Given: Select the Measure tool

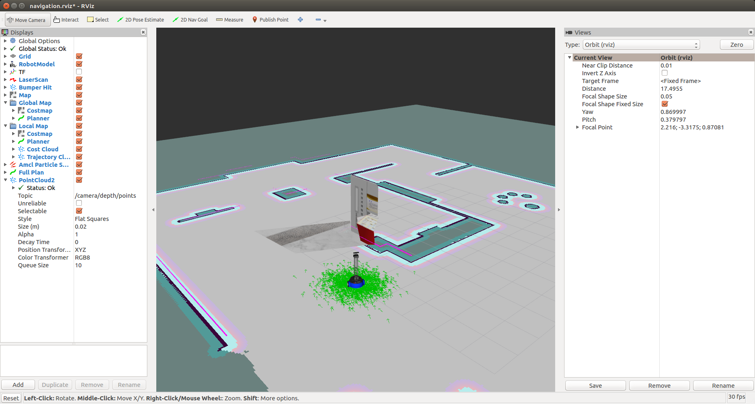Looking at the screenshot, I should coord(230,20).
